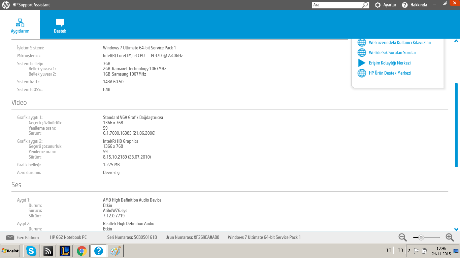Click inside the Ara search field
Screen dimensions: 460x258
pyautogui.click(x=337, y=5)
